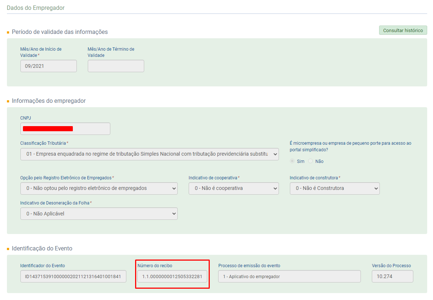433x300 pixels.
Task: Click the Mês/Ano de Início de Validade field
Action: point(48,66)
